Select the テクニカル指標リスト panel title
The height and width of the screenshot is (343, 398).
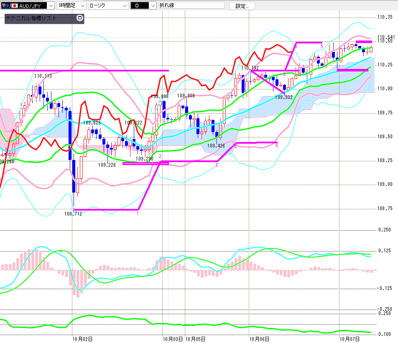click(31, 18)
